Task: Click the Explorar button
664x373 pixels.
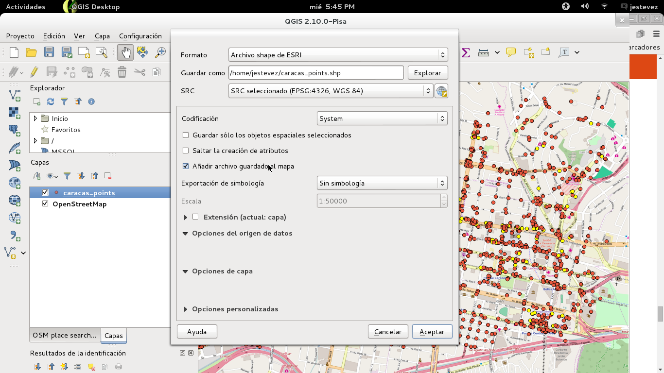Action: (x=428, y=73)
